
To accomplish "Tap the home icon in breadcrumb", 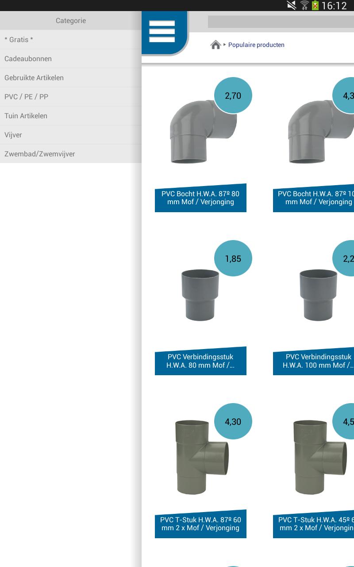I will coord(215,45).
